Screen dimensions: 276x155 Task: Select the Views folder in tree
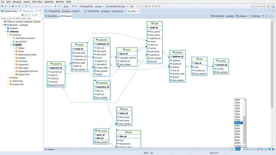point(21,51)
